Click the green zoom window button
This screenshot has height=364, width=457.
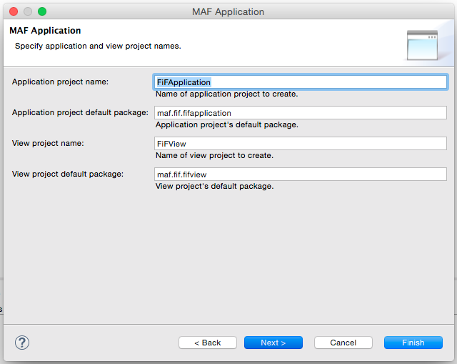point(42,11)
